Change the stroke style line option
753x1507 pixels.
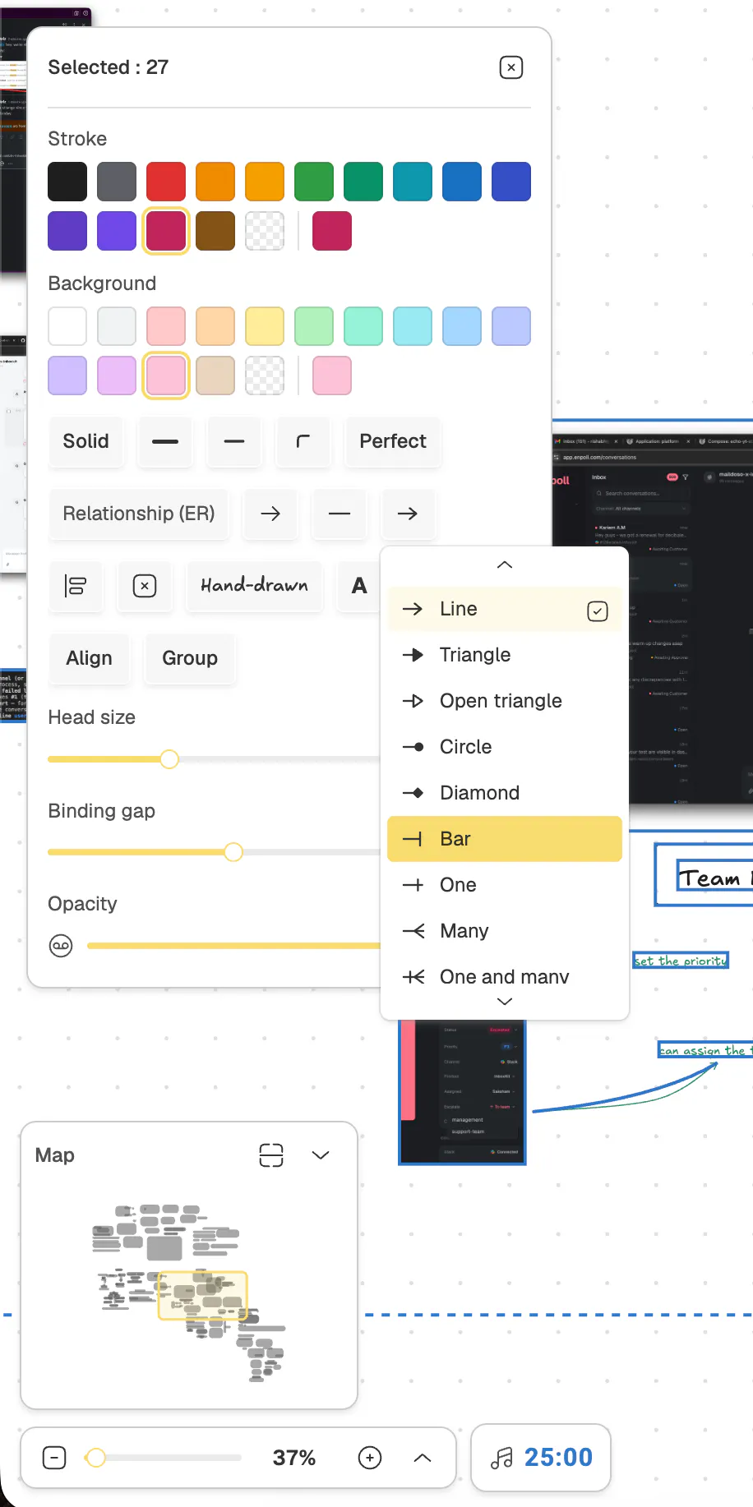(x=234, y=441)
